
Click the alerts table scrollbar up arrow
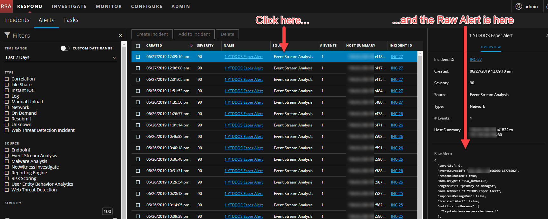click(x=420, y=54)
